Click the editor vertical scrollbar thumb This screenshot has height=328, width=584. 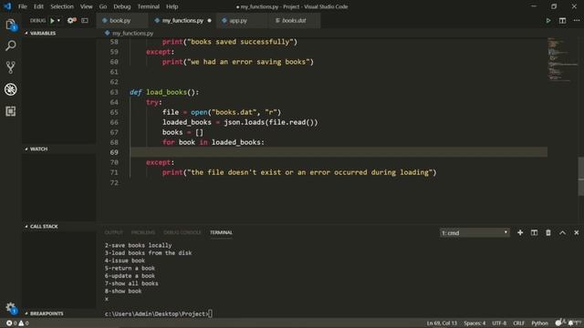tap(580, 176)
